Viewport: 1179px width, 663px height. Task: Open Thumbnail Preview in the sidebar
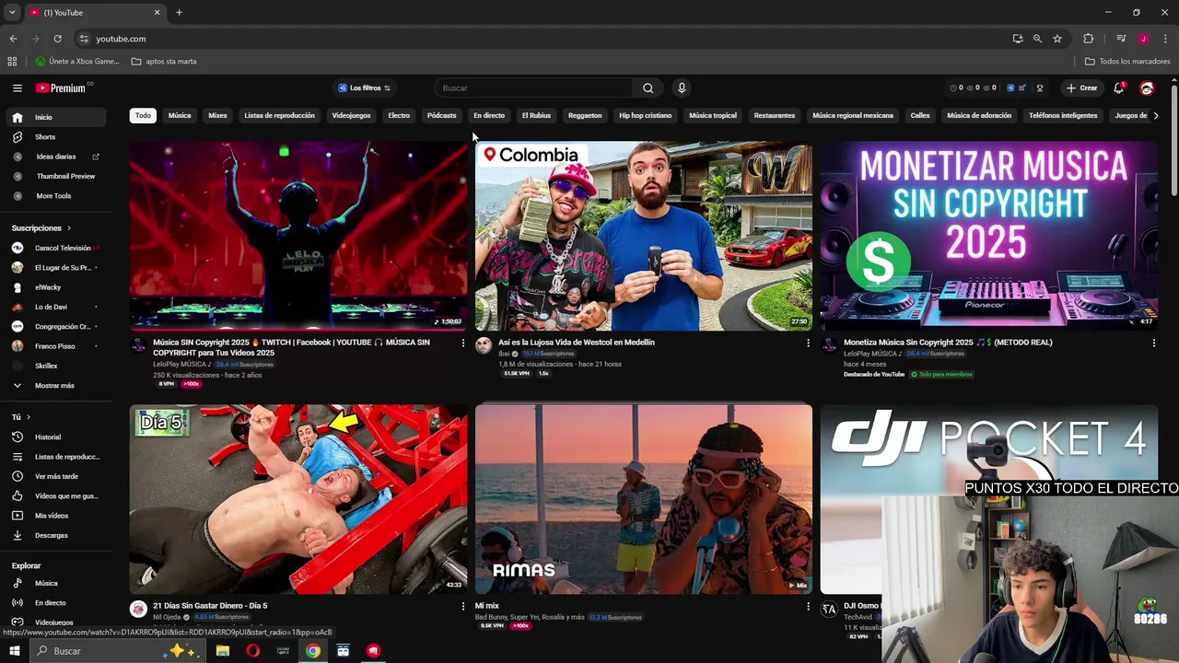point(57,176)
